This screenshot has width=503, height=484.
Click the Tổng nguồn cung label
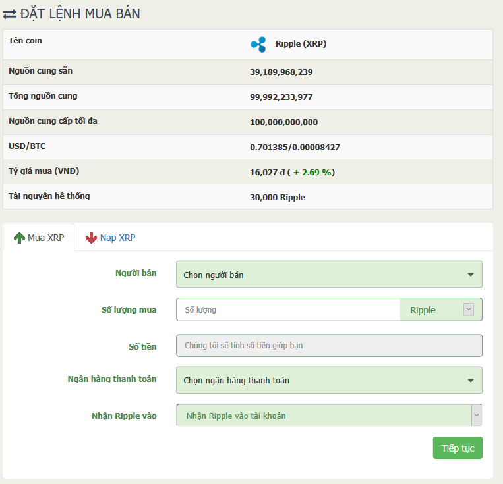pyautogui.click(x=43, y=96)
